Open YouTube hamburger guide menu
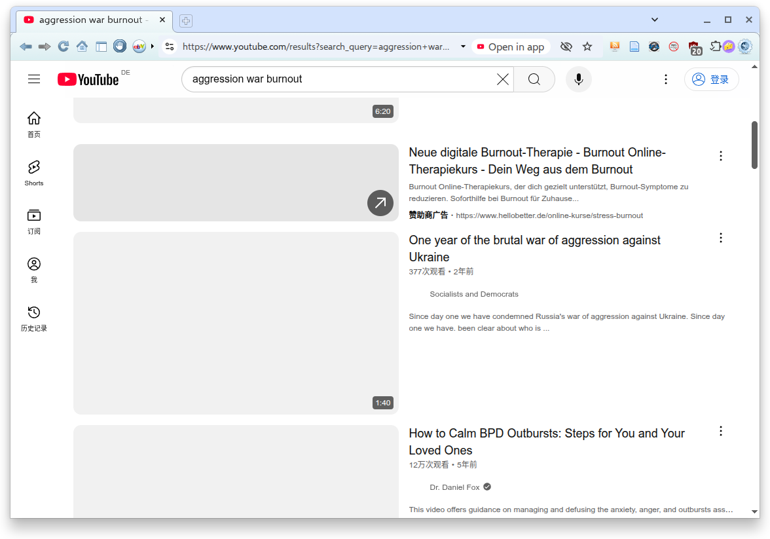 point(34,79)
